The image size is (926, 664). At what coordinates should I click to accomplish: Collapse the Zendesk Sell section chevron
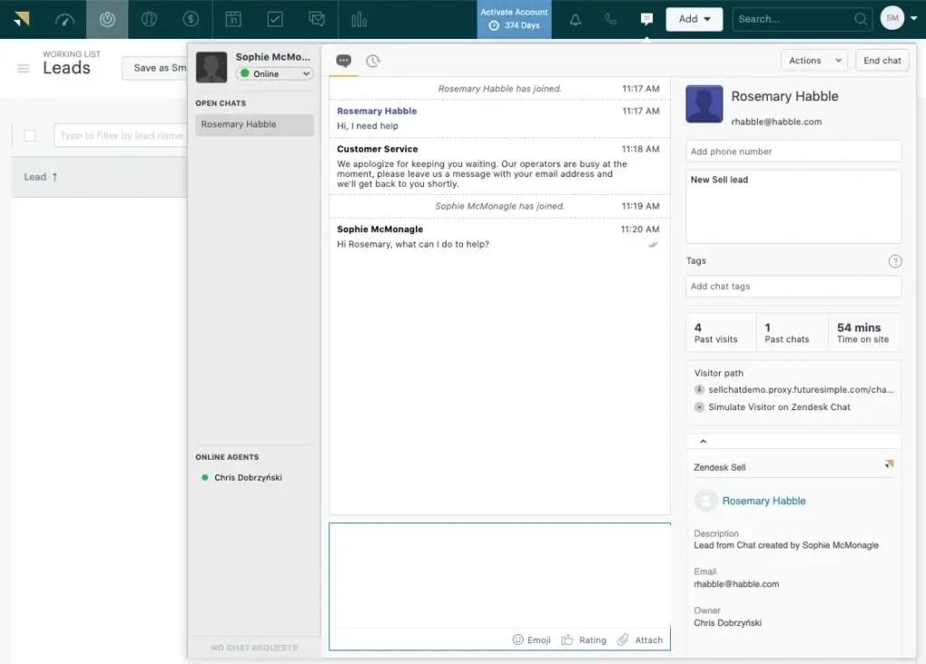point(703,442)
